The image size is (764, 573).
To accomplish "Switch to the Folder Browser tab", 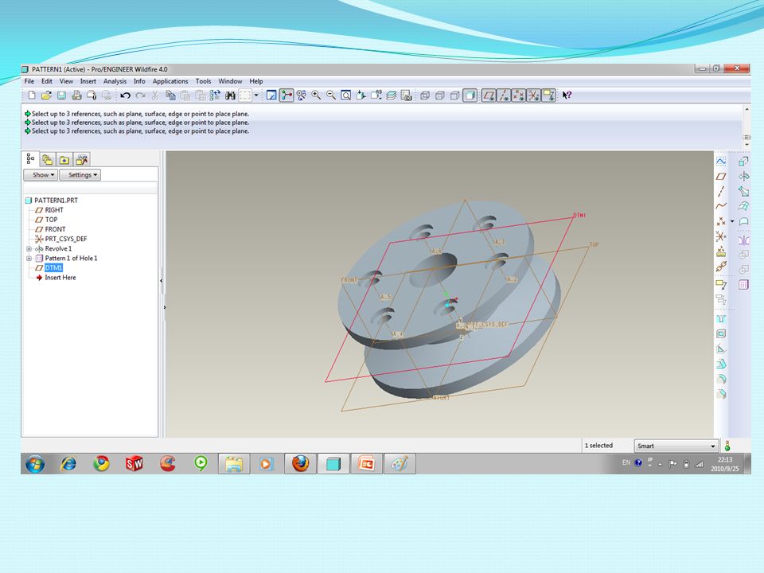I will click(x=47, y=159).
